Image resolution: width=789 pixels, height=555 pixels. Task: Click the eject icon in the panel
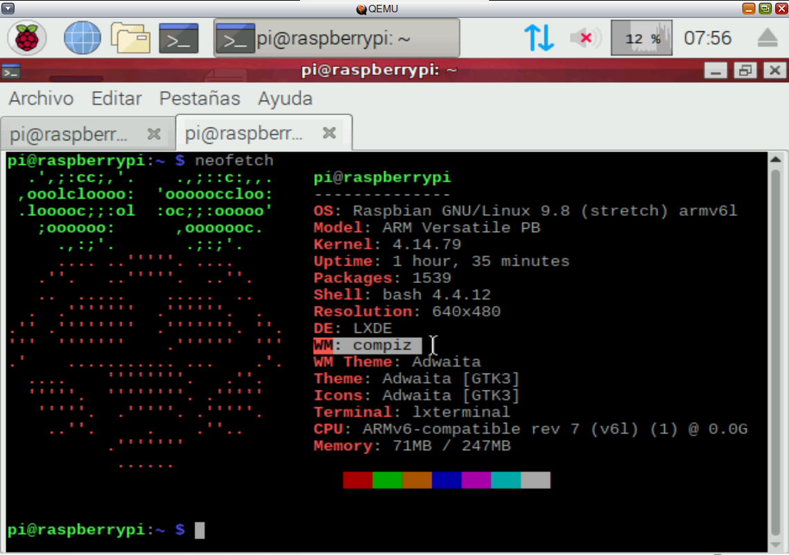[768, 37]
